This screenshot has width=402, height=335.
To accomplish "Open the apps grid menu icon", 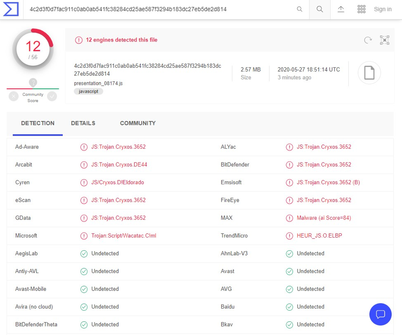I will [x=361, y=9].
